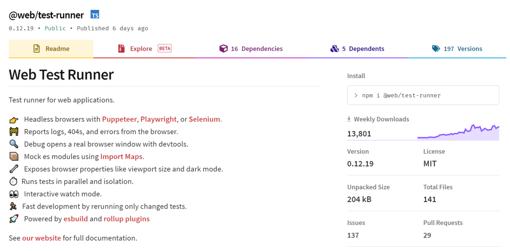
Task: Open our website documentation link
Action: coord(42,238)
